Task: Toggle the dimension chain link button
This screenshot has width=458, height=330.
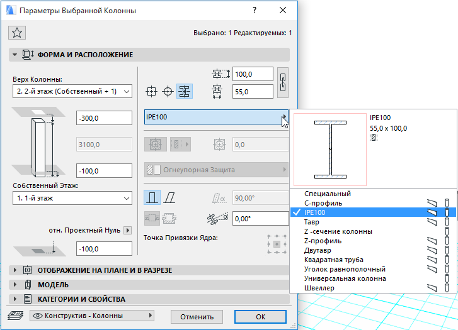Action: pos(283,82)
